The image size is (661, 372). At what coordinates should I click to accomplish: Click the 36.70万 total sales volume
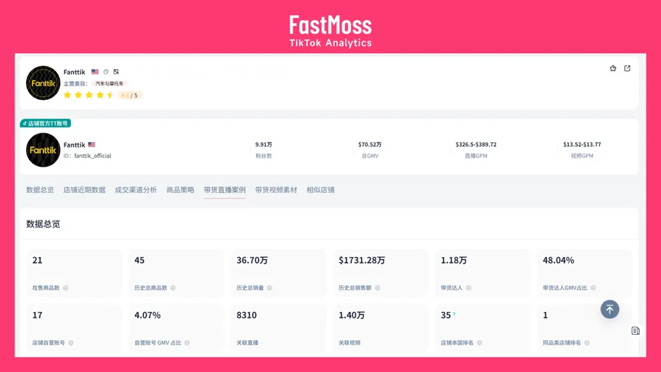(252, 260)
